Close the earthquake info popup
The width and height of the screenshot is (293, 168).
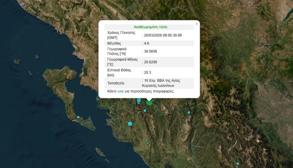coord(197,24)
